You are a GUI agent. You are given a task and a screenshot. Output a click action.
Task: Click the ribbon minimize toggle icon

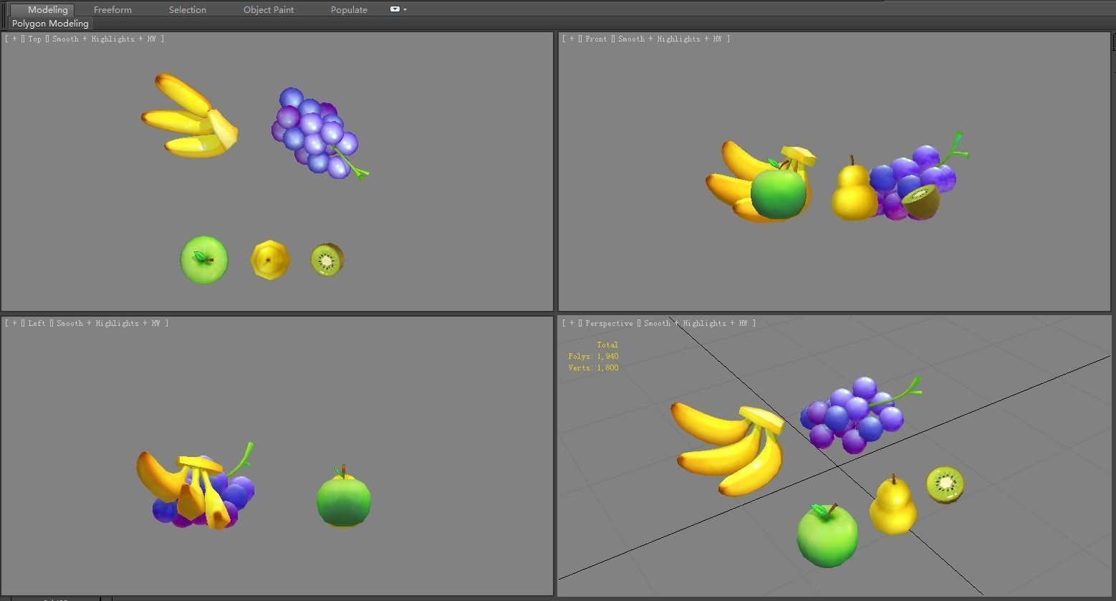pos(395,9)
